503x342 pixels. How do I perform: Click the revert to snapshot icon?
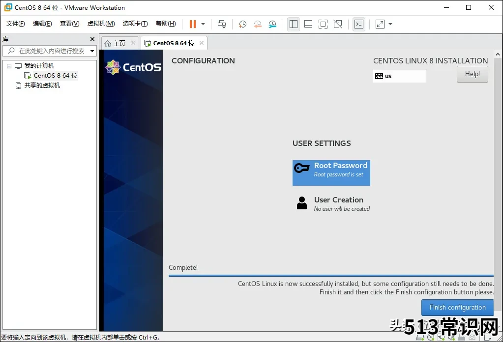pyautogui.click(x=258, y=24)
